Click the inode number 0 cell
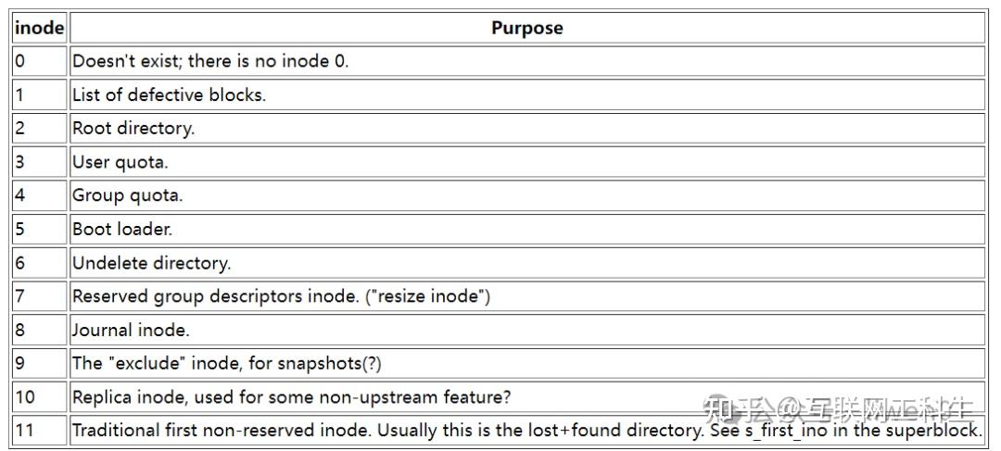This screenshot has width=1001, height=451. click(x=40, y=61)
